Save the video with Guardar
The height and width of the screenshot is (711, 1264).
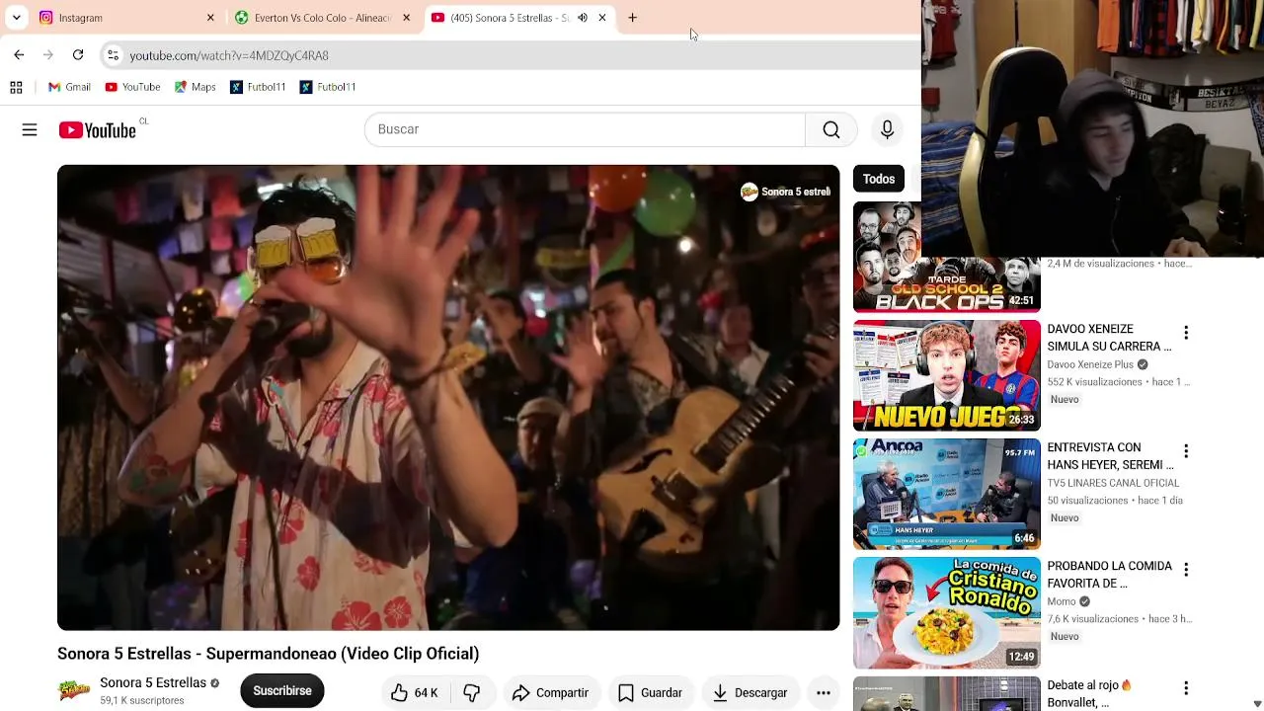click(x=650, y=692)
